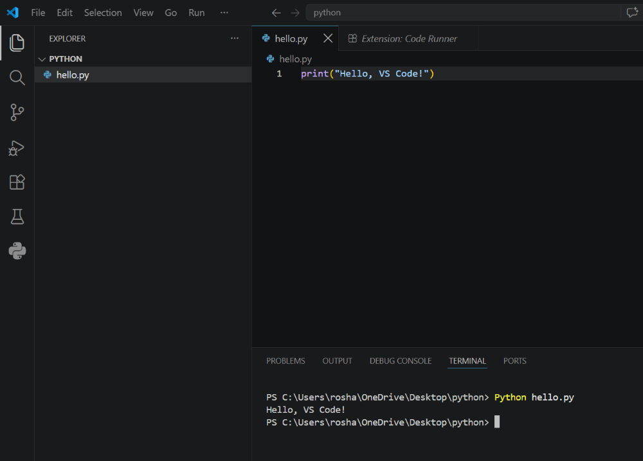Open the Testing flask view
The width and height of the screenshot is (643, 461).
[17, 217]
